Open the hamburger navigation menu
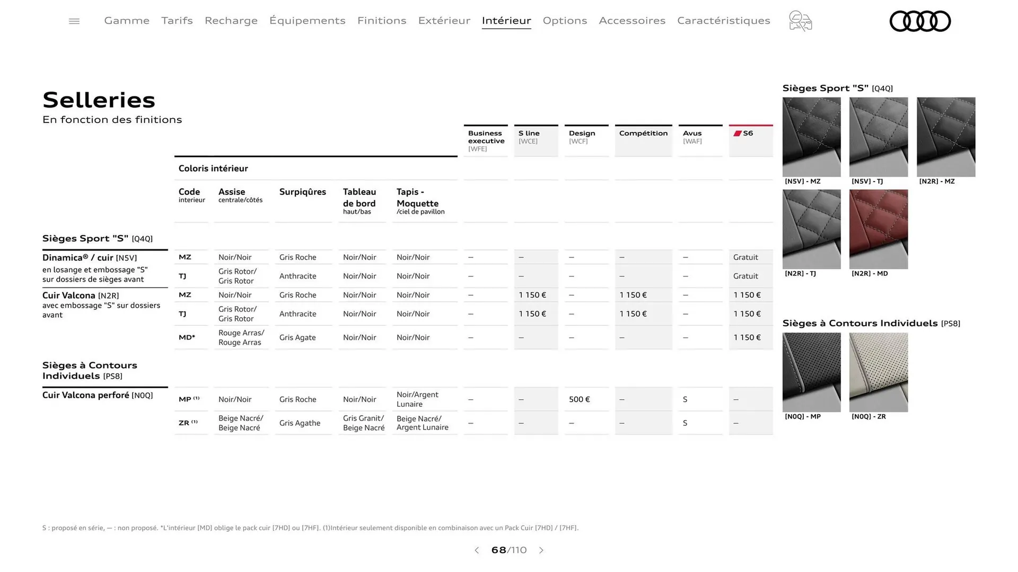This screenshot has width=1018, height=572. (x=74, y=21)
